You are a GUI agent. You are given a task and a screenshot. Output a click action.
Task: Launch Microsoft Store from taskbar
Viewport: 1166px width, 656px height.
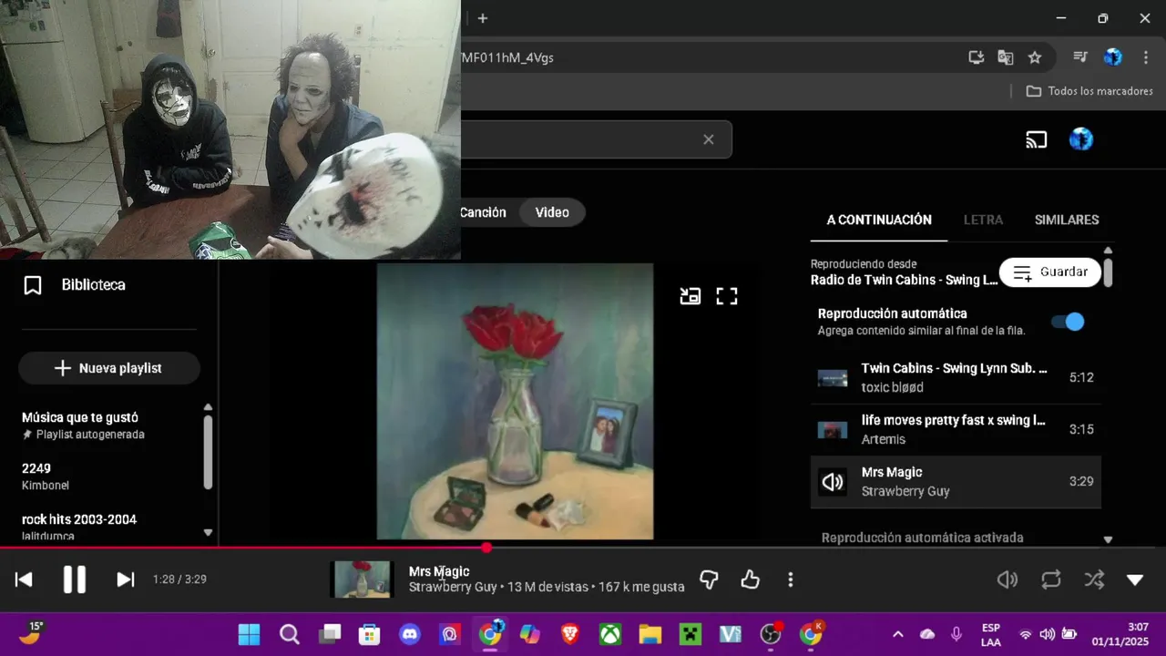pos(369,634)
